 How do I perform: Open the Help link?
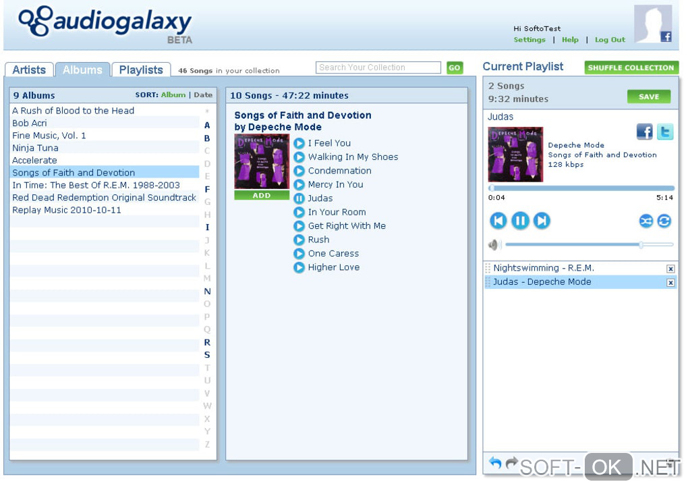(570, 40)
